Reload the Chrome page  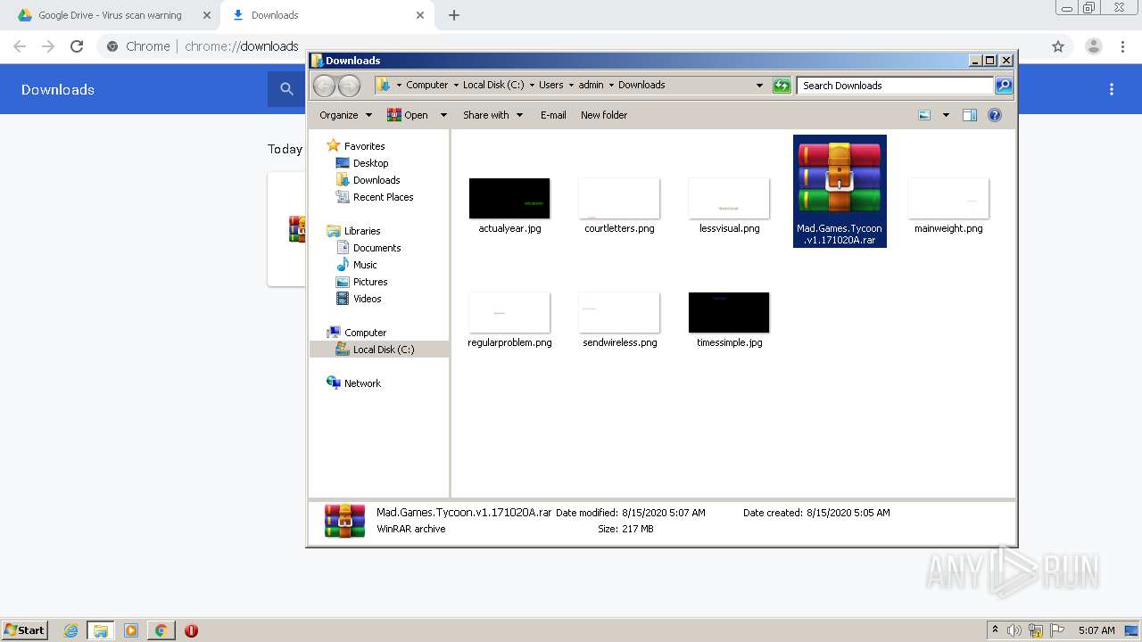[77, 46]
